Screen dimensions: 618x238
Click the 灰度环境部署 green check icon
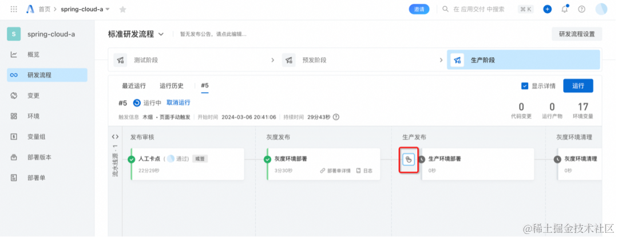[x=267, y=159]
